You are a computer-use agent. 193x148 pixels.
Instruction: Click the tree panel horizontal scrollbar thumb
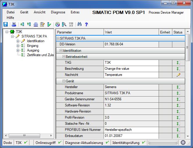[x=24, y=135]
